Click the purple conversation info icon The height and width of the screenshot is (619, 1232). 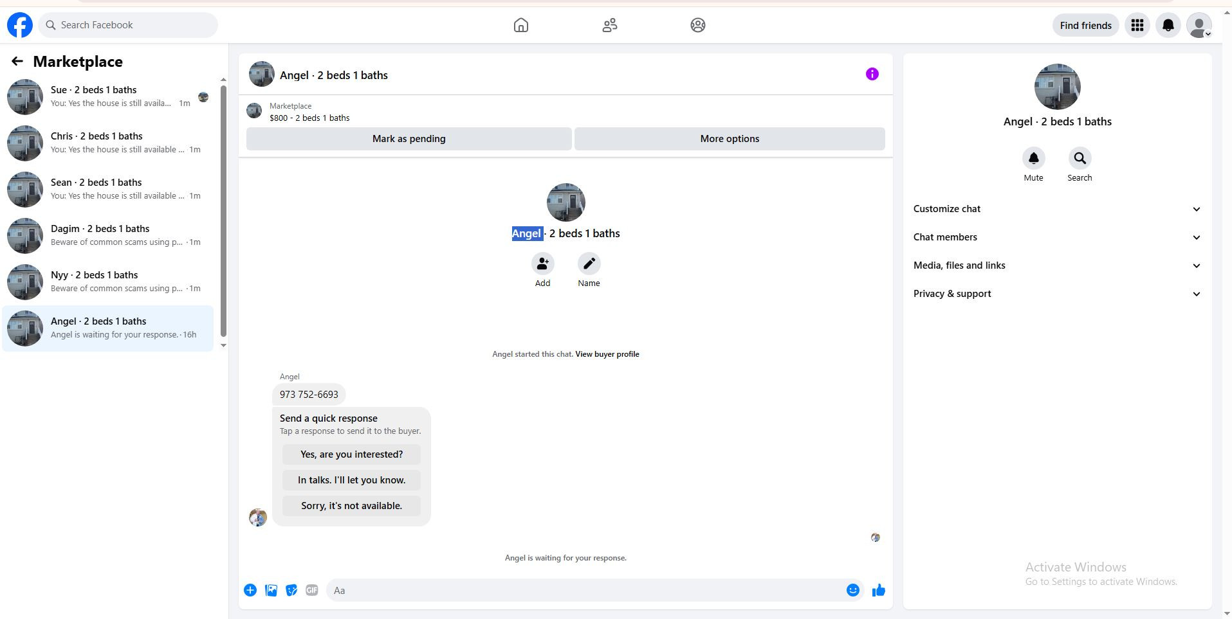(x=872, y=74)
